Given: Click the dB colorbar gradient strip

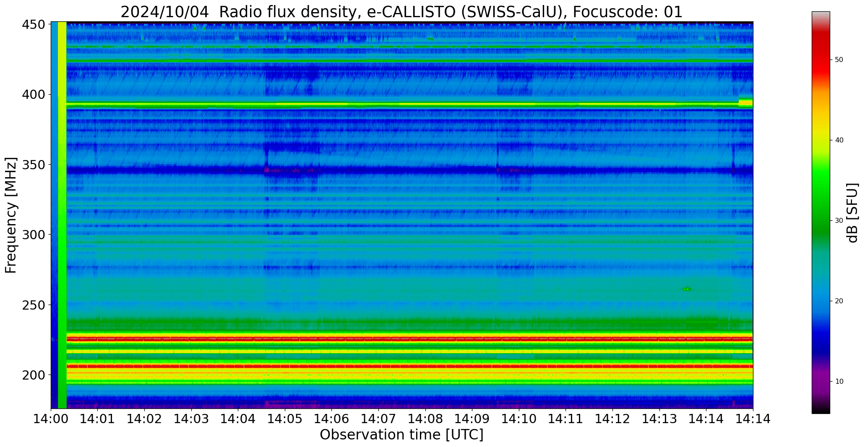Looking at the screenshot, I should point(821,212).
